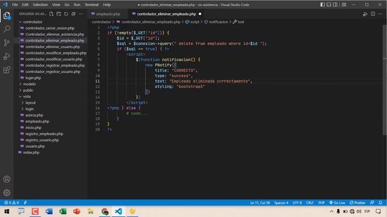
Task: Open Chrome from the Windows taskbar
Action: coord(105,212)
